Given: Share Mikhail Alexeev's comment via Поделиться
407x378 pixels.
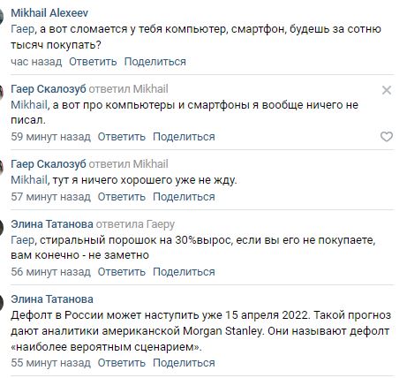Looking at the screenshot, I should click(x=155, y=62).
